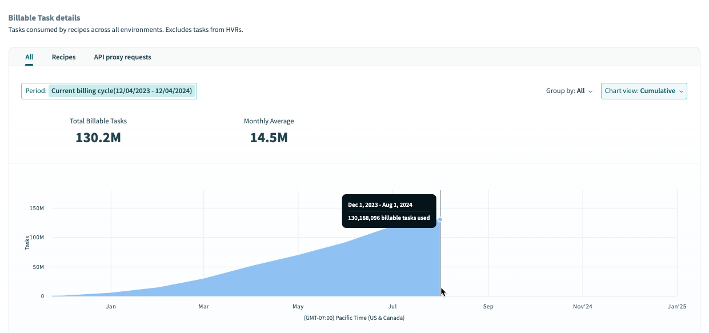The image size is (709, 333).
Task: Select the highlighted blue data point marker
Action: coord(440,220)
